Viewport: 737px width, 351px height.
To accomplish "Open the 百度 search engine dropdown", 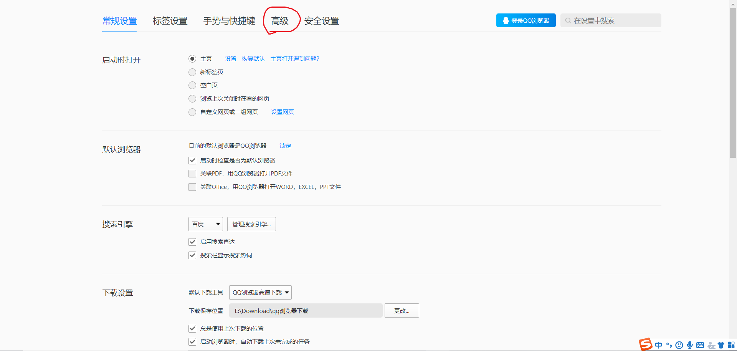I will click(205, 224).
